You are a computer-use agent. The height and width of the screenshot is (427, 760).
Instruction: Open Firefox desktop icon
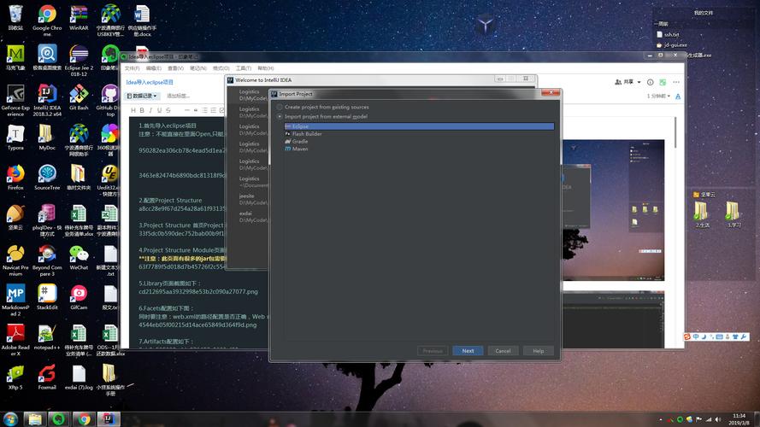pos(15,178)
